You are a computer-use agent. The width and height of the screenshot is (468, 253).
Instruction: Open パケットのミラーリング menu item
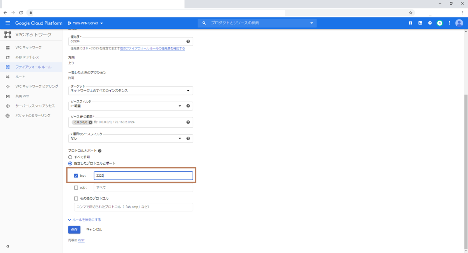point(33,116)
